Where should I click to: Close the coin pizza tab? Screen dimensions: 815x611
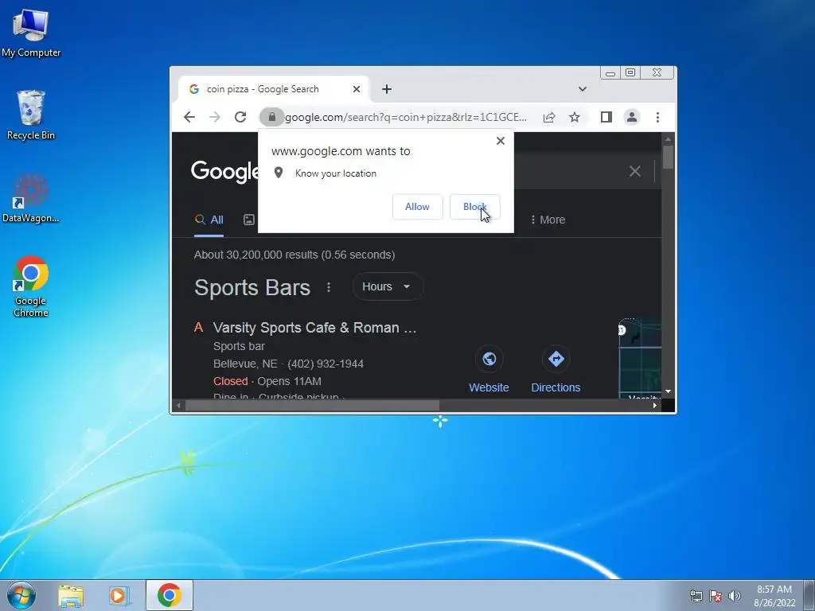click(356, 89)
